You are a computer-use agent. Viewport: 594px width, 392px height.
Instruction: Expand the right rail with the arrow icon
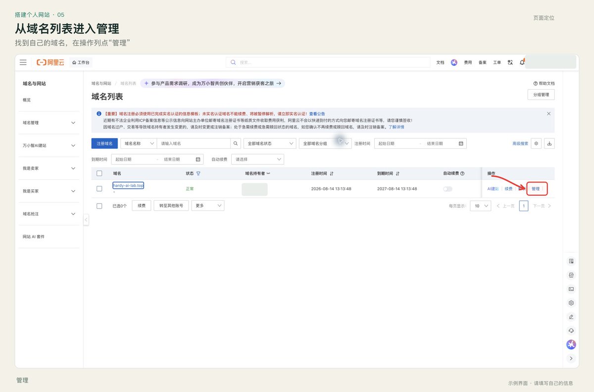[571, 358]
